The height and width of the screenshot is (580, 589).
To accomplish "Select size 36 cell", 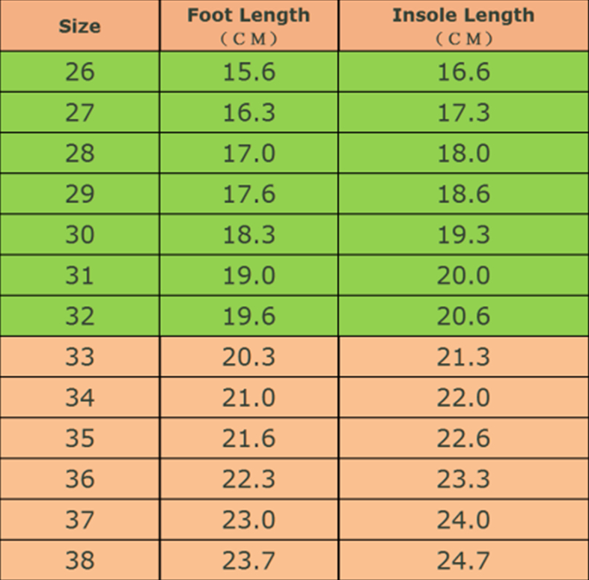I will coord(79,479).
